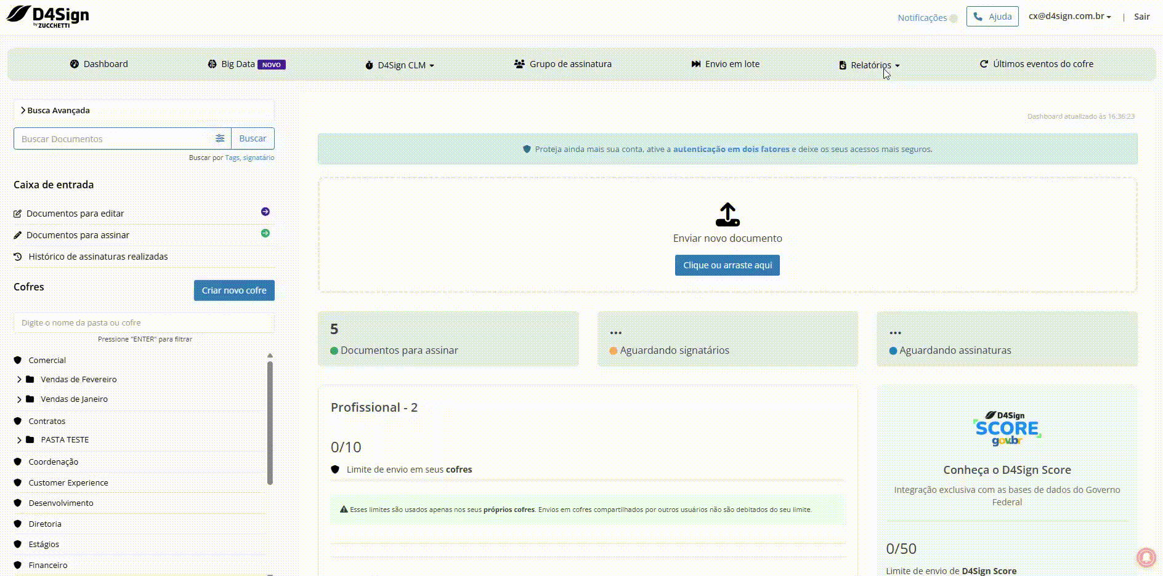This screenshot has height=576, width=1163.
Task: Open Grupo de assinatura
Action: click(563, 64)
